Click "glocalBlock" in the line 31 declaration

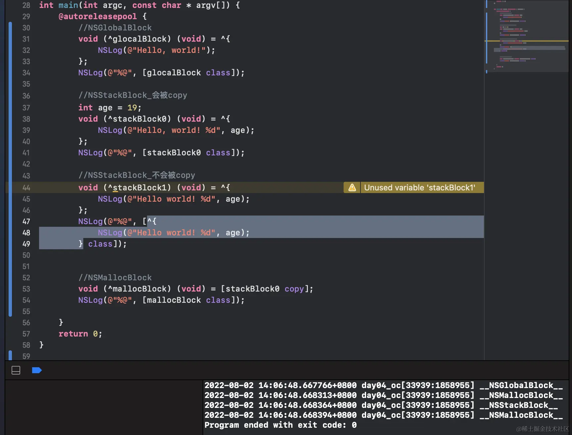click(140, 39)
